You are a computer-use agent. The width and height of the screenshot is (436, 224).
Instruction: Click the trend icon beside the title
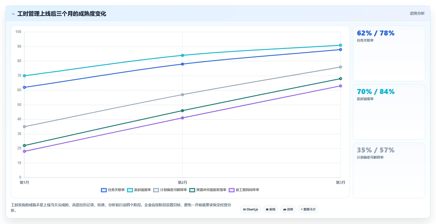click(13, 14)
